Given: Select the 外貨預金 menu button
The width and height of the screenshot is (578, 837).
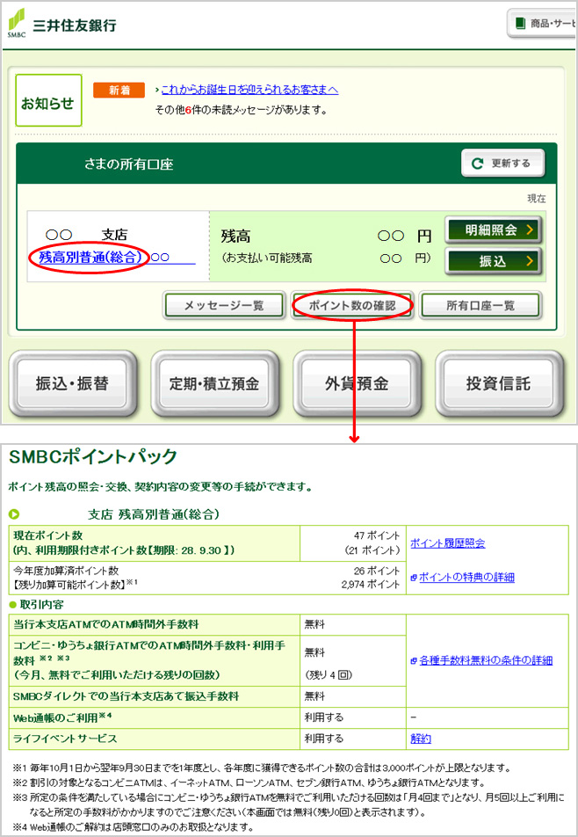Looking at the screenshot, I should click(357, 383).
